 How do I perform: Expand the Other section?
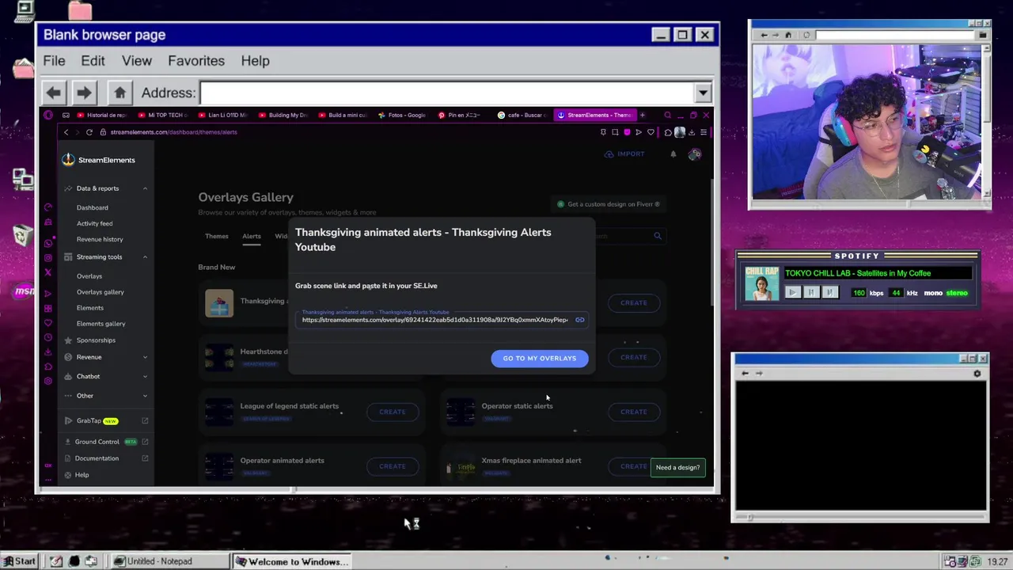pyautogui.click(x=145, y=396)
